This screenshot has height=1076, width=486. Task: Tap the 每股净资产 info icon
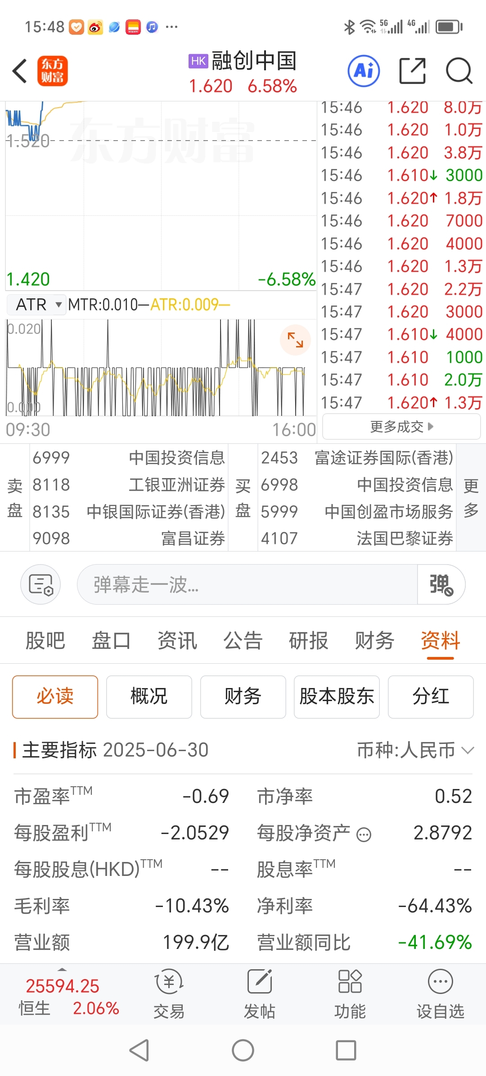tap(364, 835)
